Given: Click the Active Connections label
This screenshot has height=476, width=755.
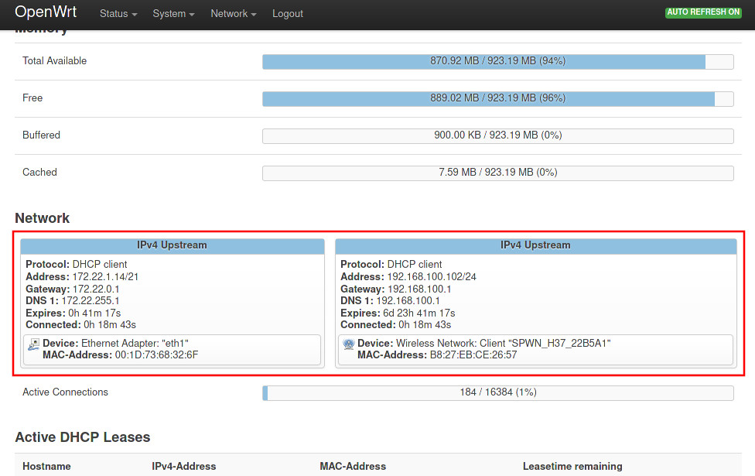Looking at the screenshot, I should click(x=66, y=392).
